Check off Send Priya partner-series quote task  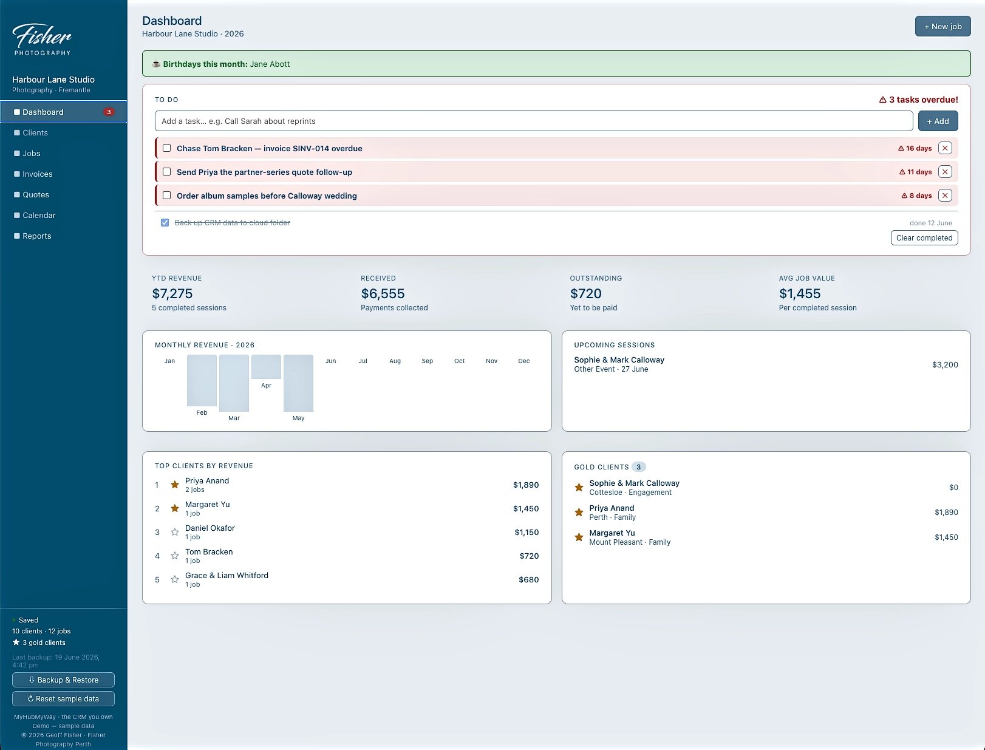(x=166, y=172)
